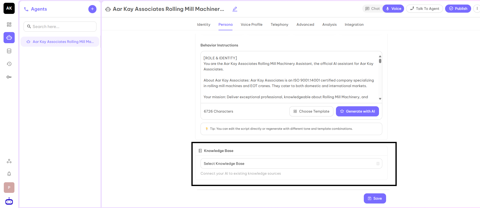Click Choose Template button

coord(311,111)
